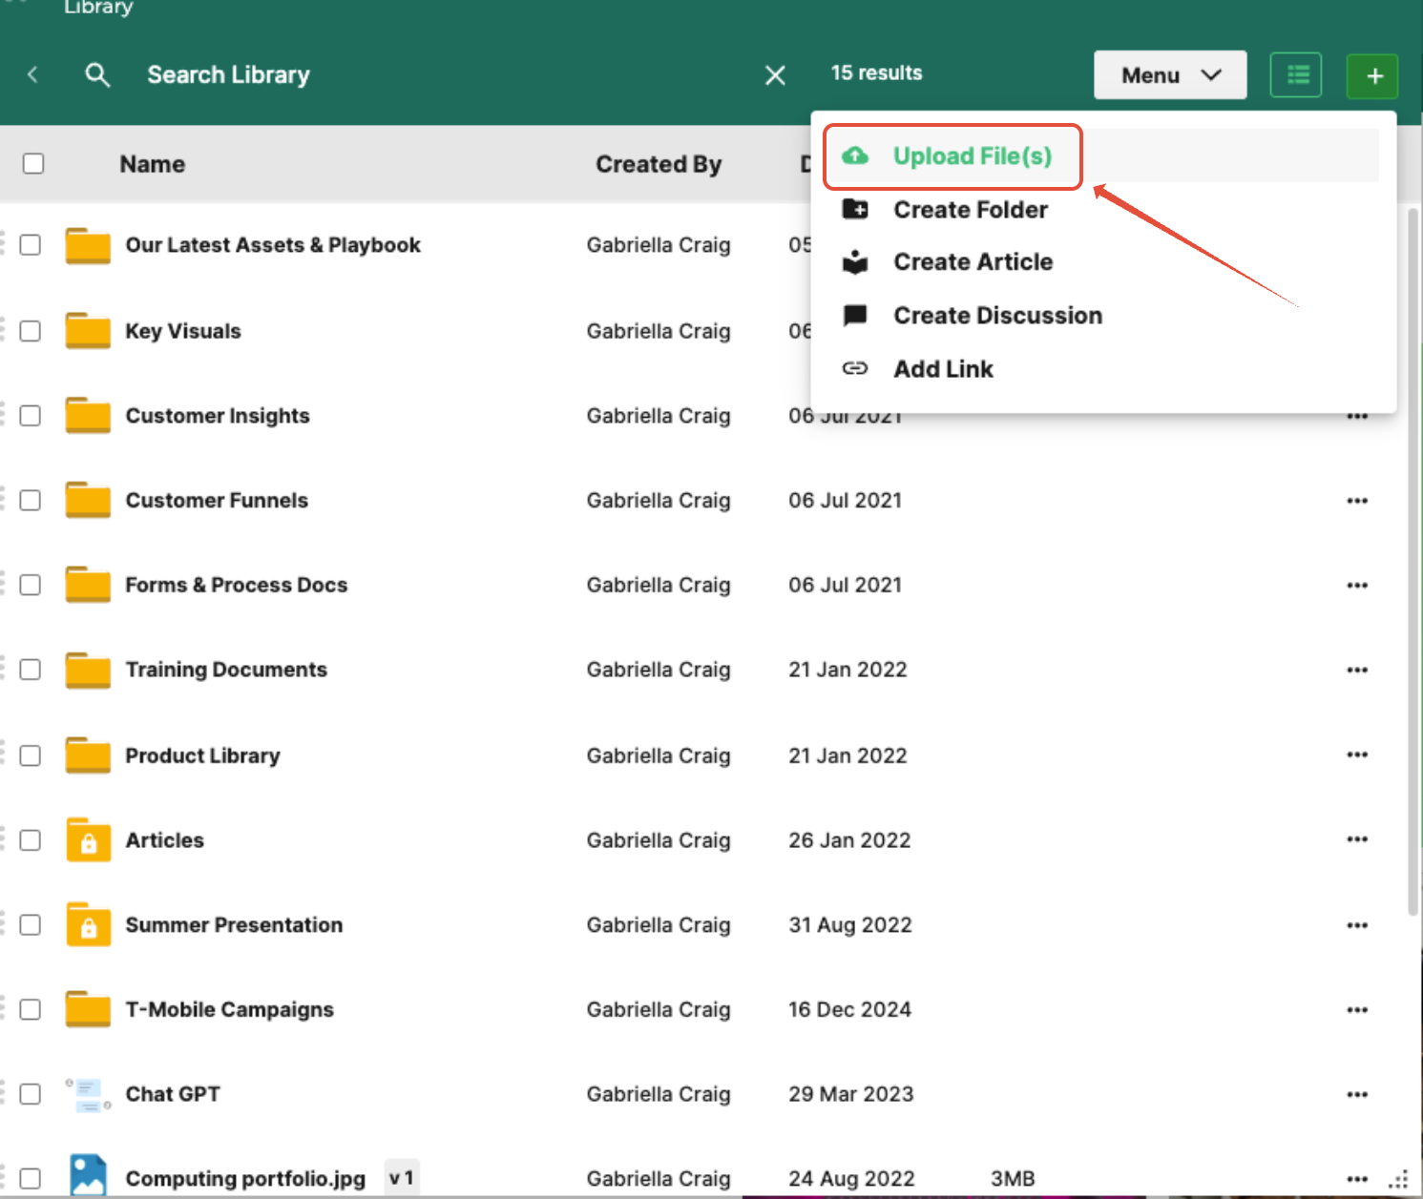The width and height of the screenshot is (1423, 1199).
Task: Open the Training Documents folder icon
Action: pos(88,670)
